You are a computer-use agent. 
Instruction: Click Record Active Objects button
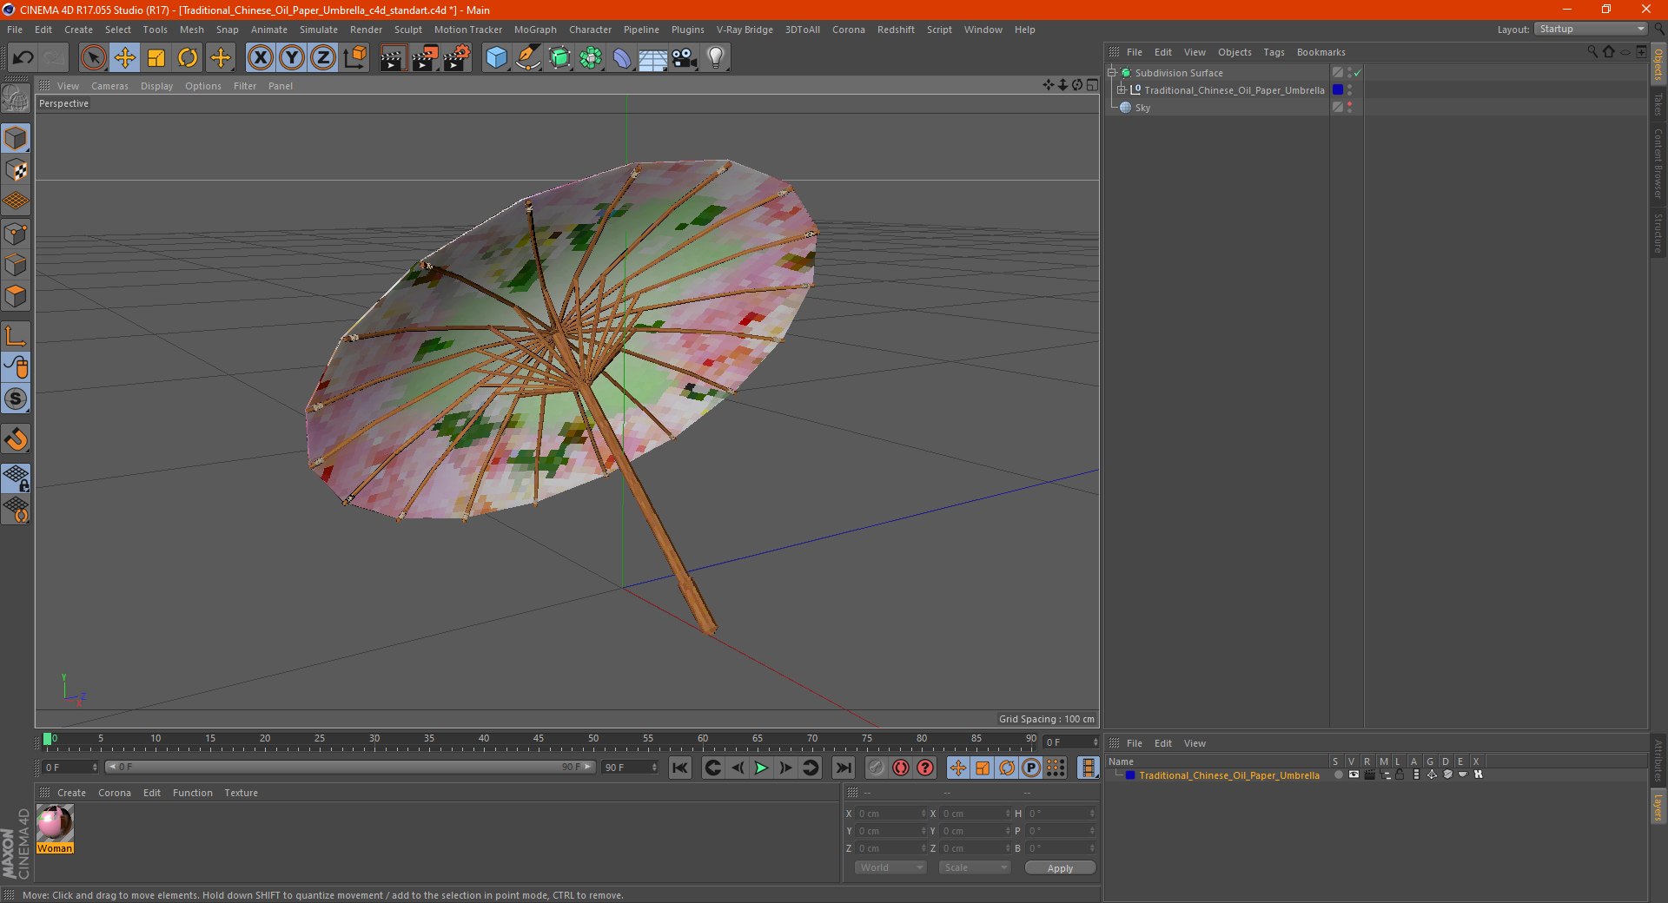(x=876, y=768)
